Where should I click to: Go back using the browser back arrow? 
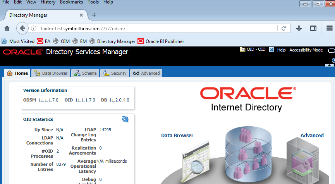point(22,28)
